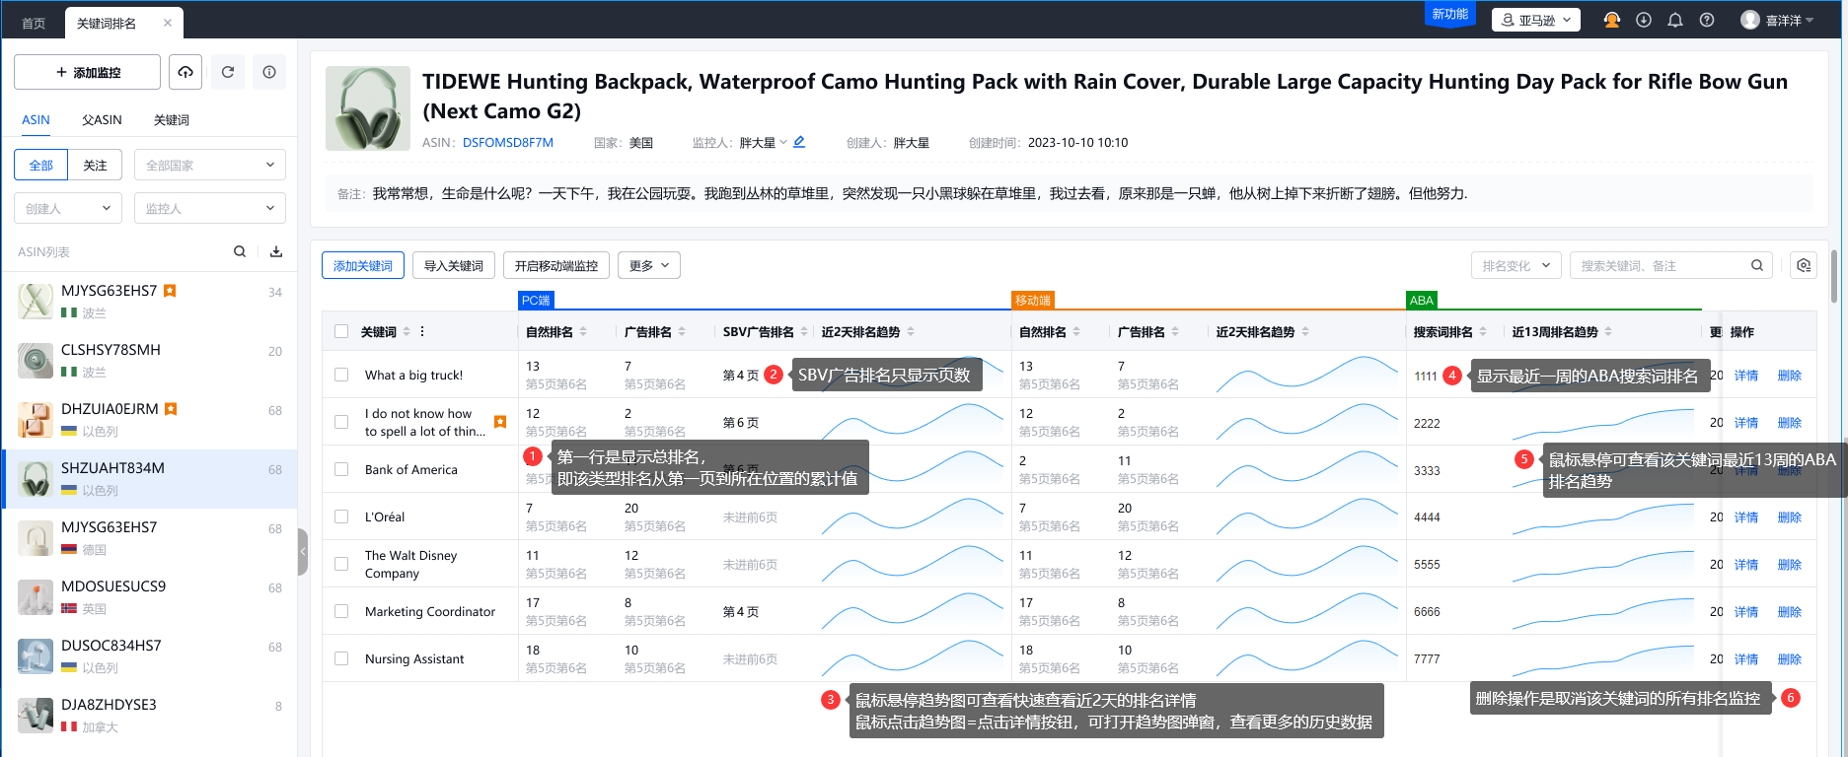Click flag on 'I do not know how' keyword
1848x757 pixels.
[500, 422]
